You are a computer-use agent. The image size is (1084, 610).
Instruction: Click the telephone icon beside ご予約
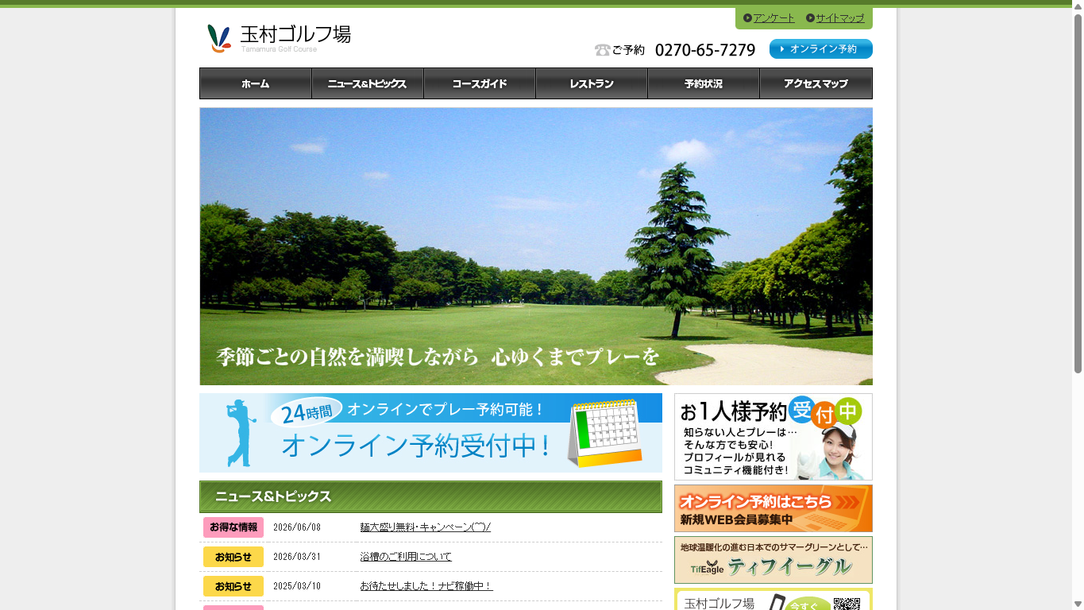tap(602, 50)
